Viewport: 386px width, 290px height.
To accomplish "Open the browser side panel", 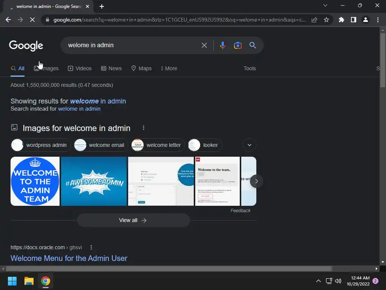I will tap(353, 20).
